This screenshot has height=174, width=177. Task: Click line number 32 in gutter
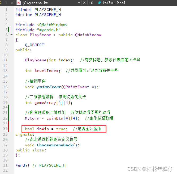tap(5, 170)
